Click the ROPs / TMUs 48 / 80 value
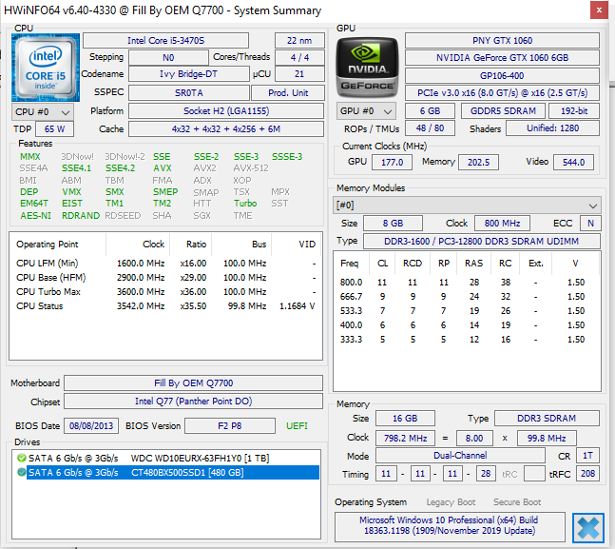This screenshot has height=549, width=615. pyautogui.click(x=430, y=128)
